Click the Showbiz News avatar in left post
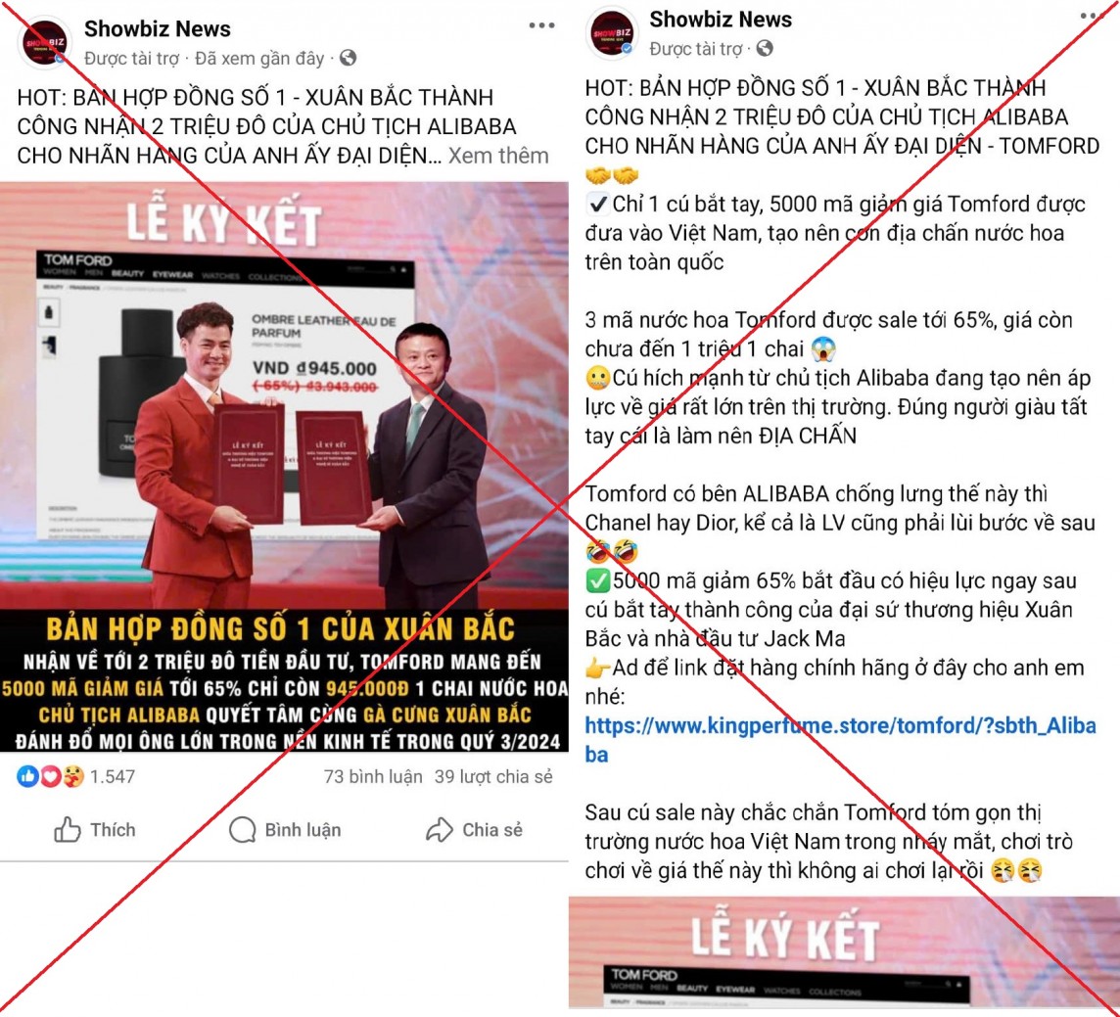 pos(44,43)
